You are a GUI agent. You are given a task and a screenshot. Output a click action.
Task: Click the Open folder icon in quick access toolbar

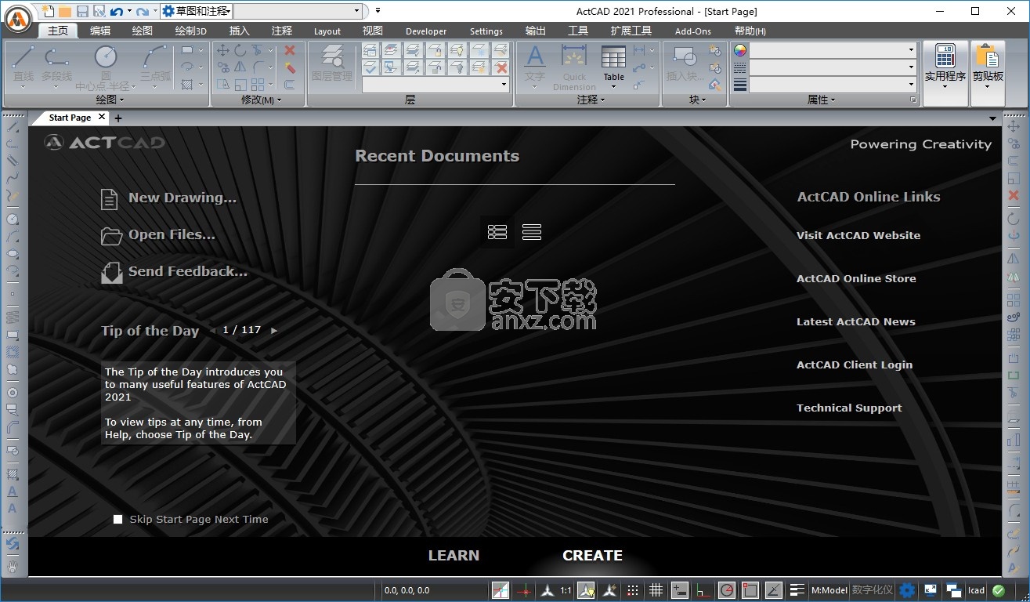point(65,11)
